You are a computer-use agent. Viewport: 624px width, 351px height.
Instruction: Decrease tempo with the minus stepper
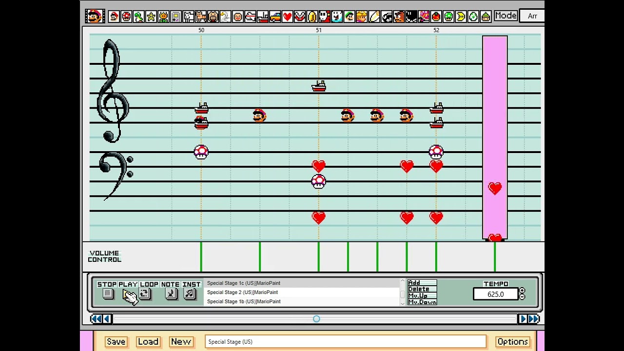pos(522,297)
